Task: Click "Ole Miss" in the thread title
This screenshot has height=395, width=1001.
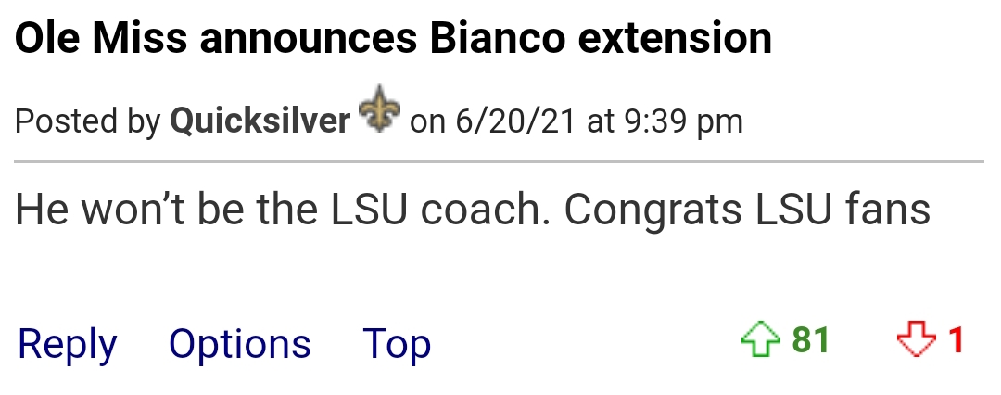Action: (x=101, y=38)
